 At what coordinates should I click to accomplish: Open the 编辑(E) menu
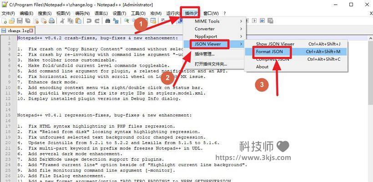coord(26,13)
